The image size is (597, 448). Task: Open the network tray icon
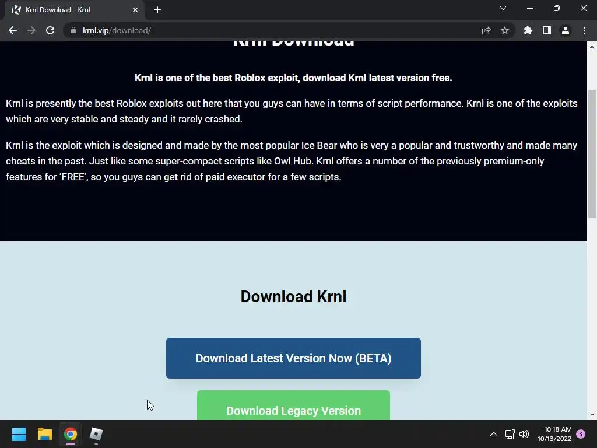point(510,434)
